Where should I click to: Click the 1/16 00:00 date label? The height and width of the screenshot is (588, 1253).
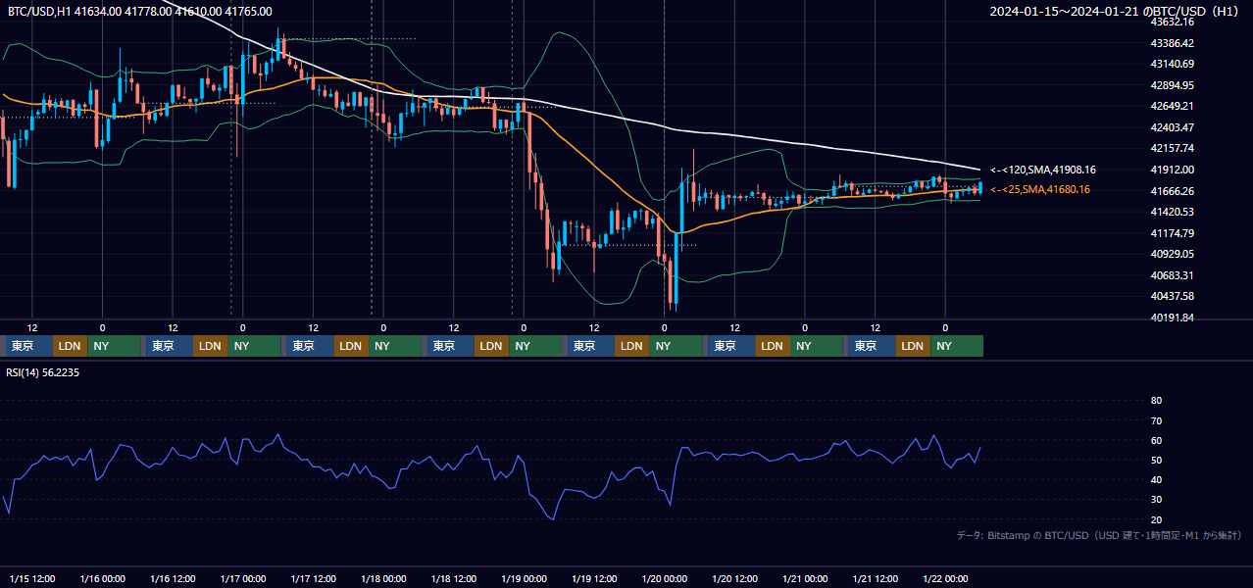click(x=103, y=577)
